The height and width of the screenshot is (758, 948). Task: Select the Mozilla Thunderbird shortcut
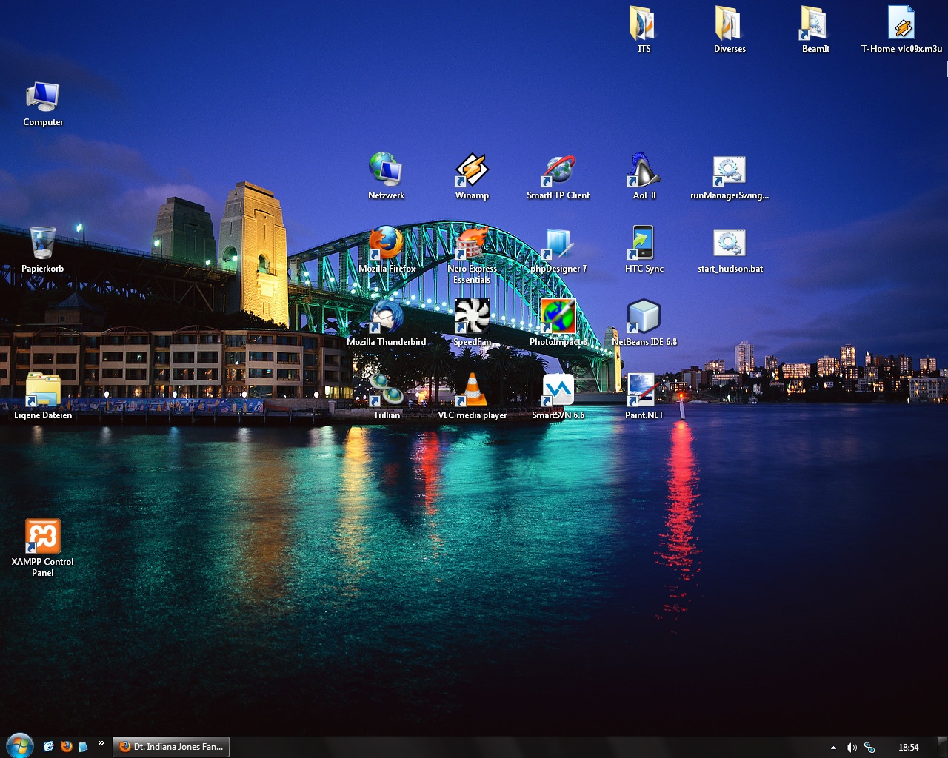[x=386, y=318]
